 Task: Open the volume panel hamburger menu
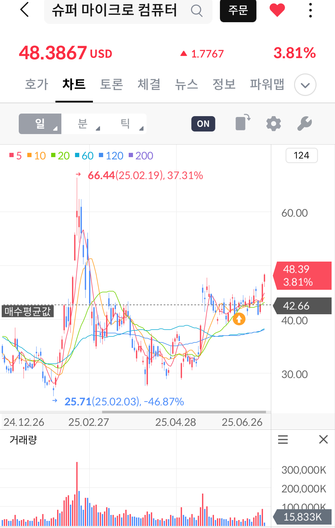click(283, 439)
